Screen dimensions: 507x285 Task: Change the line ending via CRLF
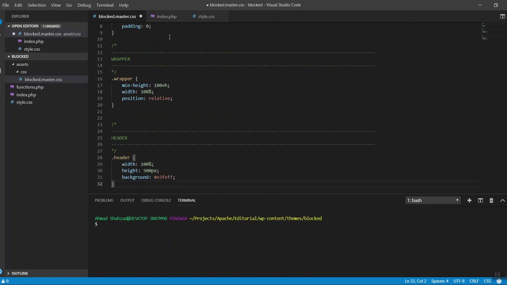tap(474, 281)
